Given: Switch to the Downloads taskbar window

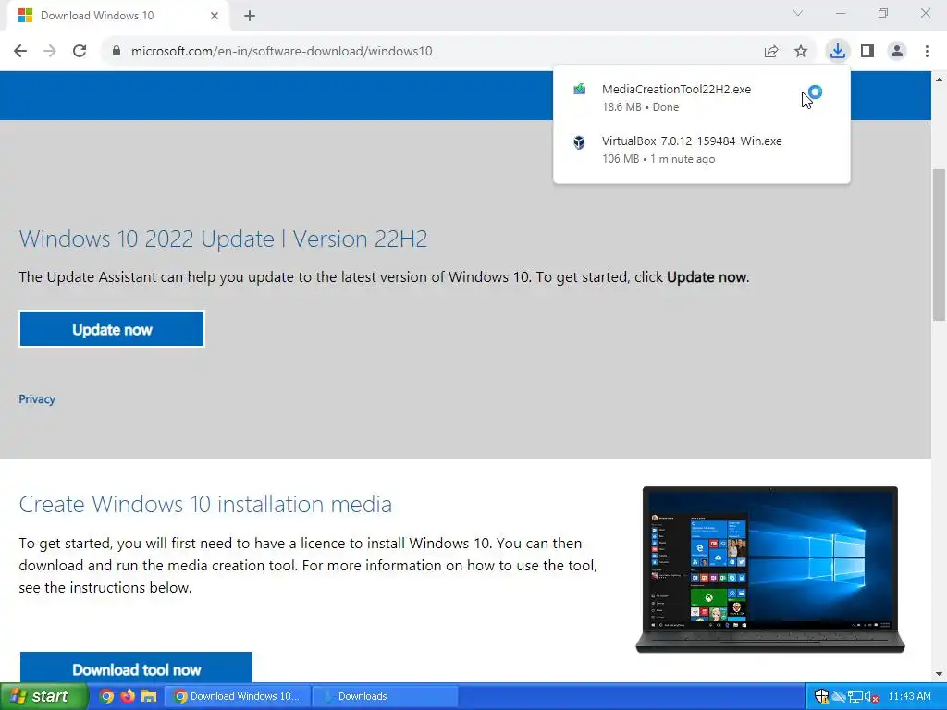Looking at the screenshot, I should [x=386, y=696].
